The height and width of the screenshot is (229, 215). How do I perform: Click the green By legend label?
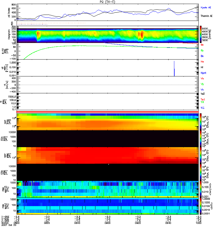tap(202, 51)
